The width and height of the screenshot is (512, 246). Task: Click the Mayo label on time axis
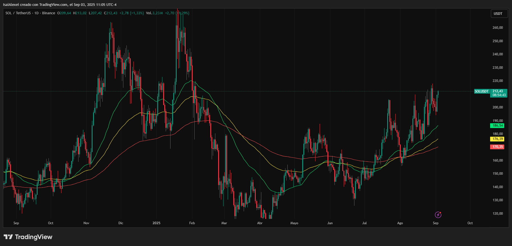(294, 223)
